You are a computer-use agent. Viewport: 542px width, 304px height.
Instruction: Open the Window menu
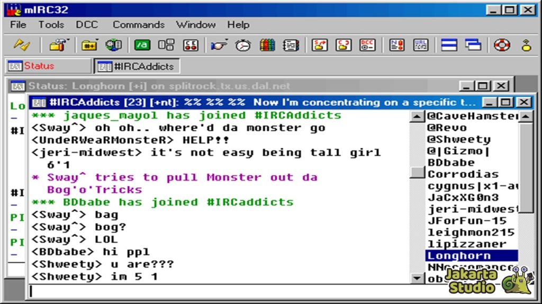pyautogui.click(x=196, y=25)
